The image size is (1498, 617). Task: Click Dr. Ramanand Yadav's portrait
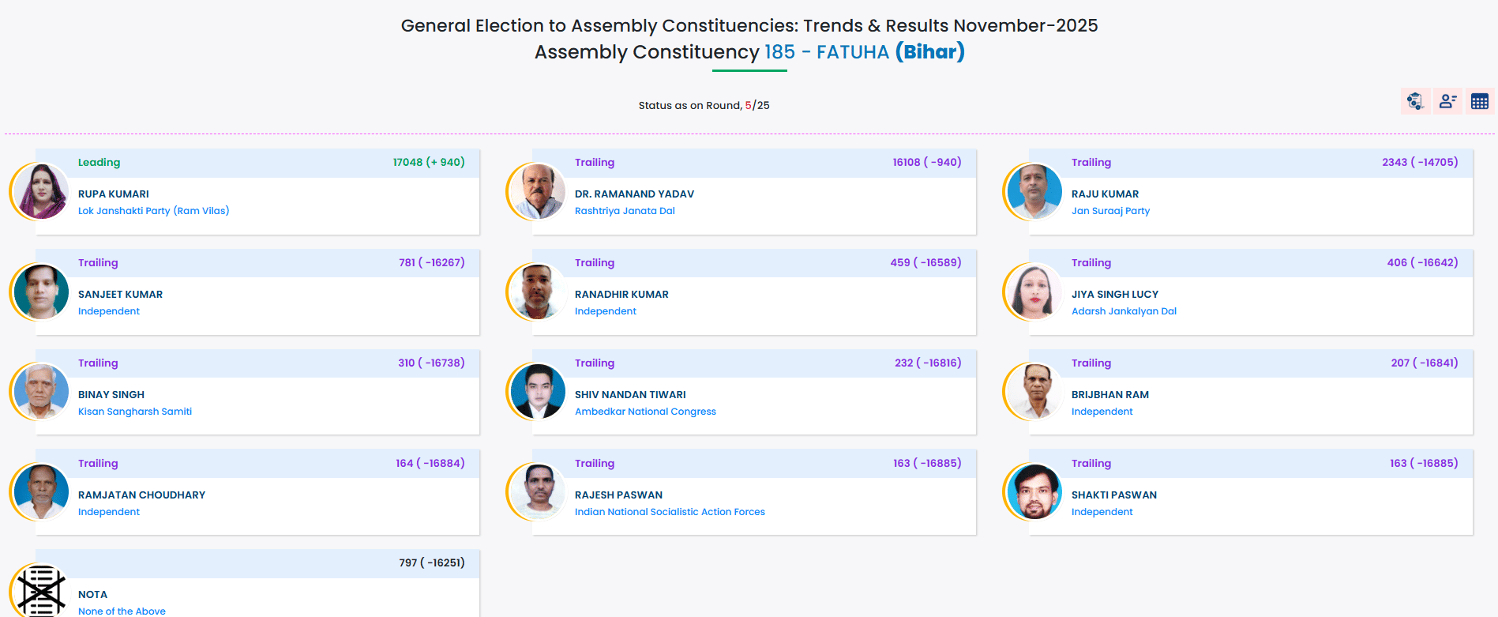[x=538, y=192]
